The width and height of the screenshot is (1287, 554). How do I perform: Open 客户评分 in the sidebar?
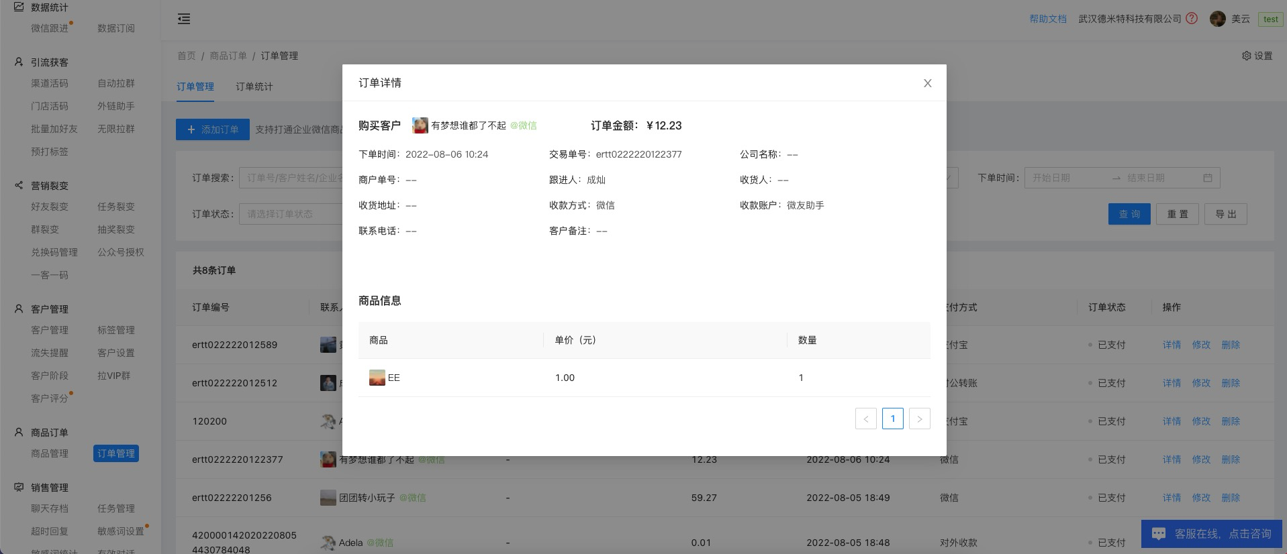[x=50, y=398]
